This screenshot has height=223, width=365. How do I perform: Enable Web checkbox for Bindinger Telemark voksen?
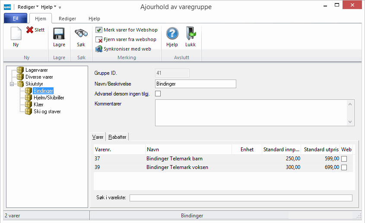pos(344,167)
